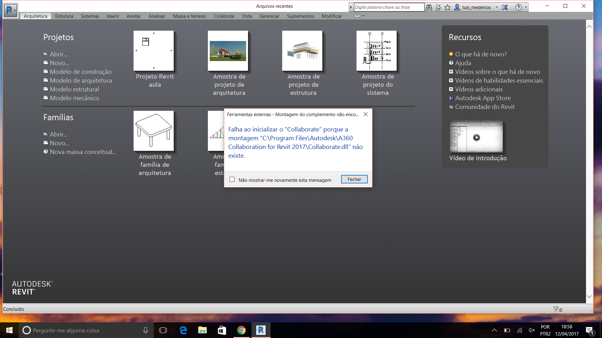Open the 'Colaborar' ribbon tab
The height and width of the screenshot is (338, 602).
[x=224, y=16]
